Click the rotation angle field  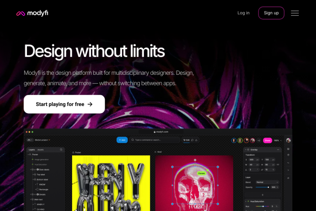point(254,170)
